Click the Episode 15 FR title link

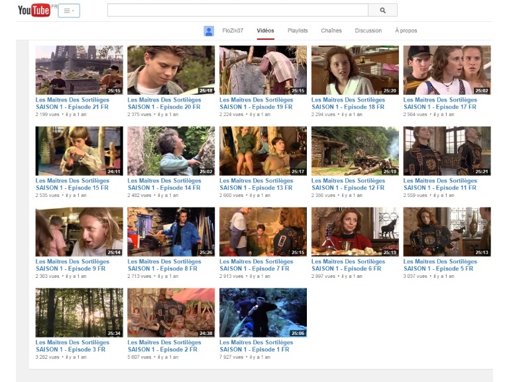72,184
